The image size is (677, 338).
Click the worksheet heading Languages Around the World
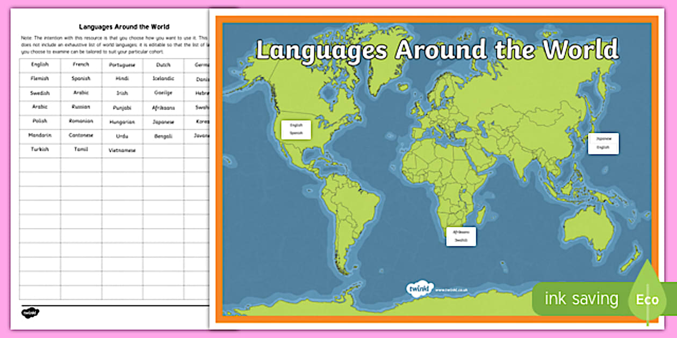[x=124, y=27]
